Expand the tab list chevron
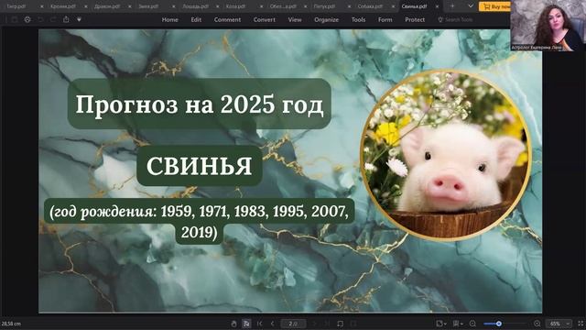Screen dimensions: 586x330 click(x=471, y=6)
